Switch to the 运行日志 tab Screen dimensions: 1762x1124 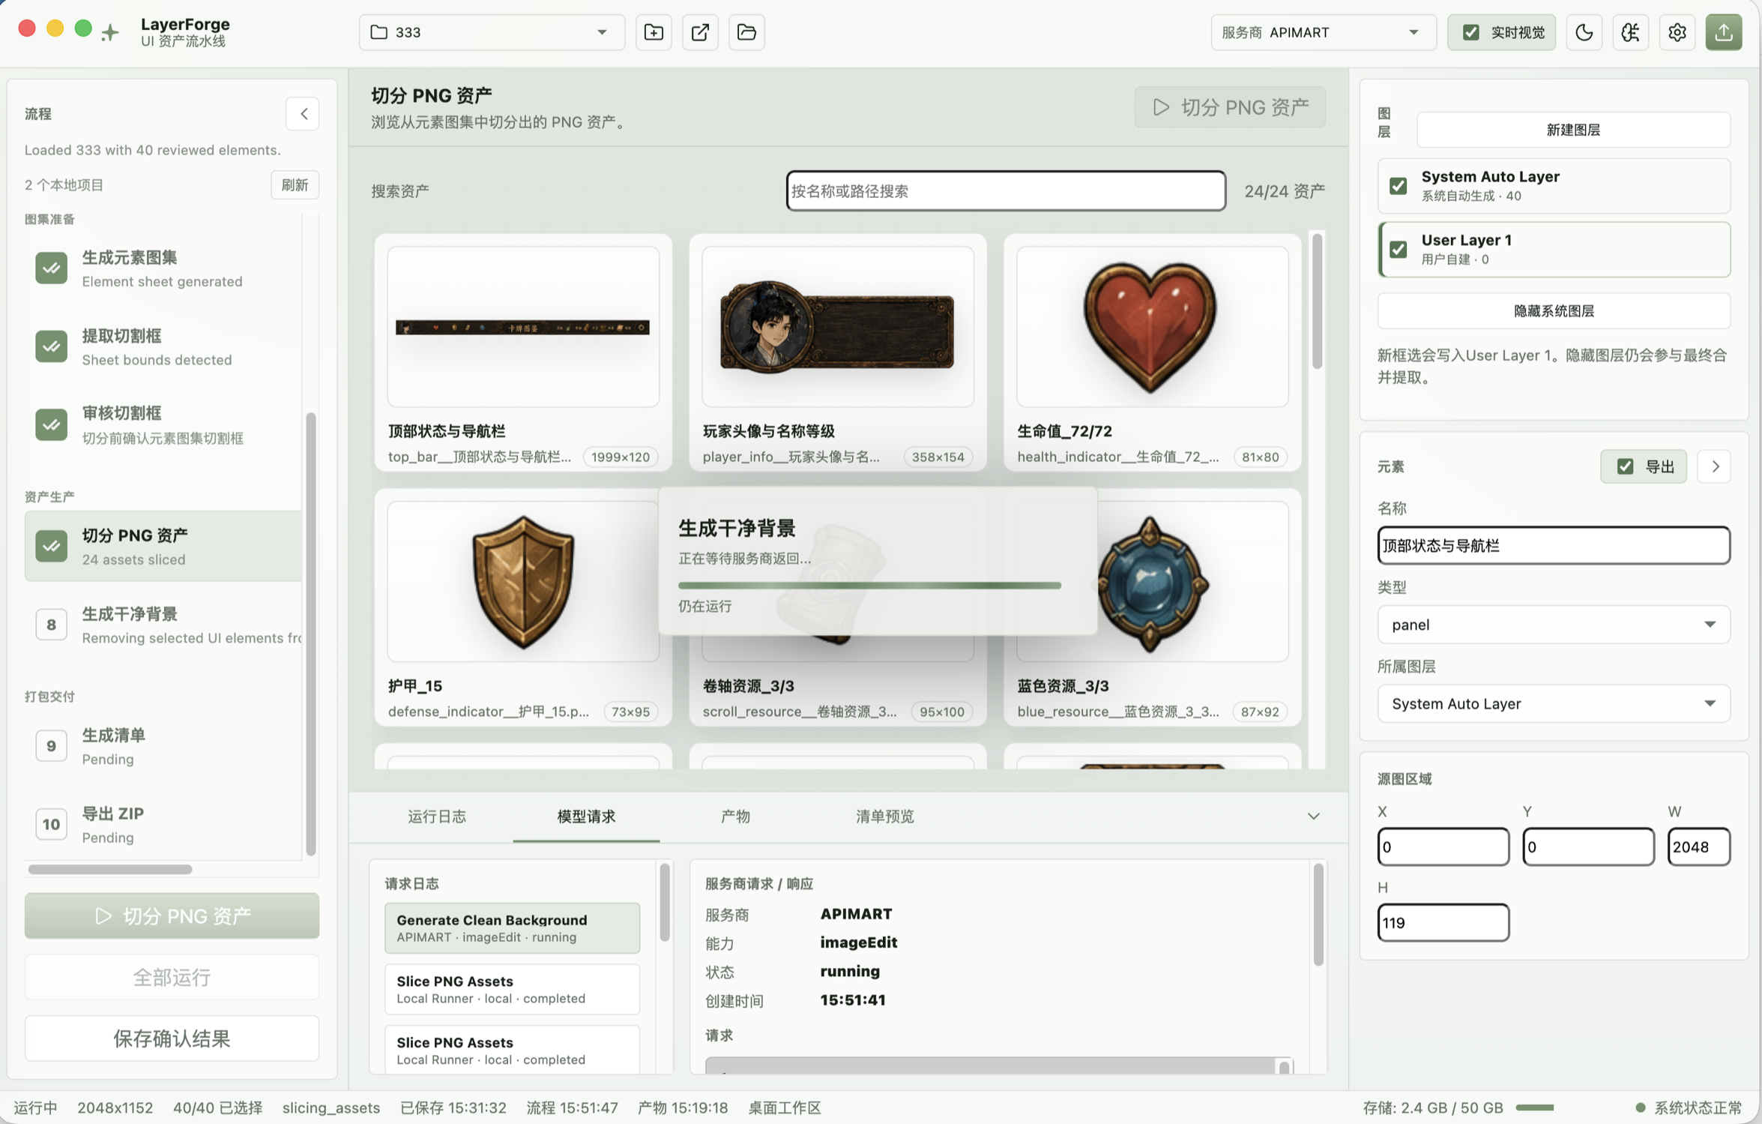click(437, 817)
